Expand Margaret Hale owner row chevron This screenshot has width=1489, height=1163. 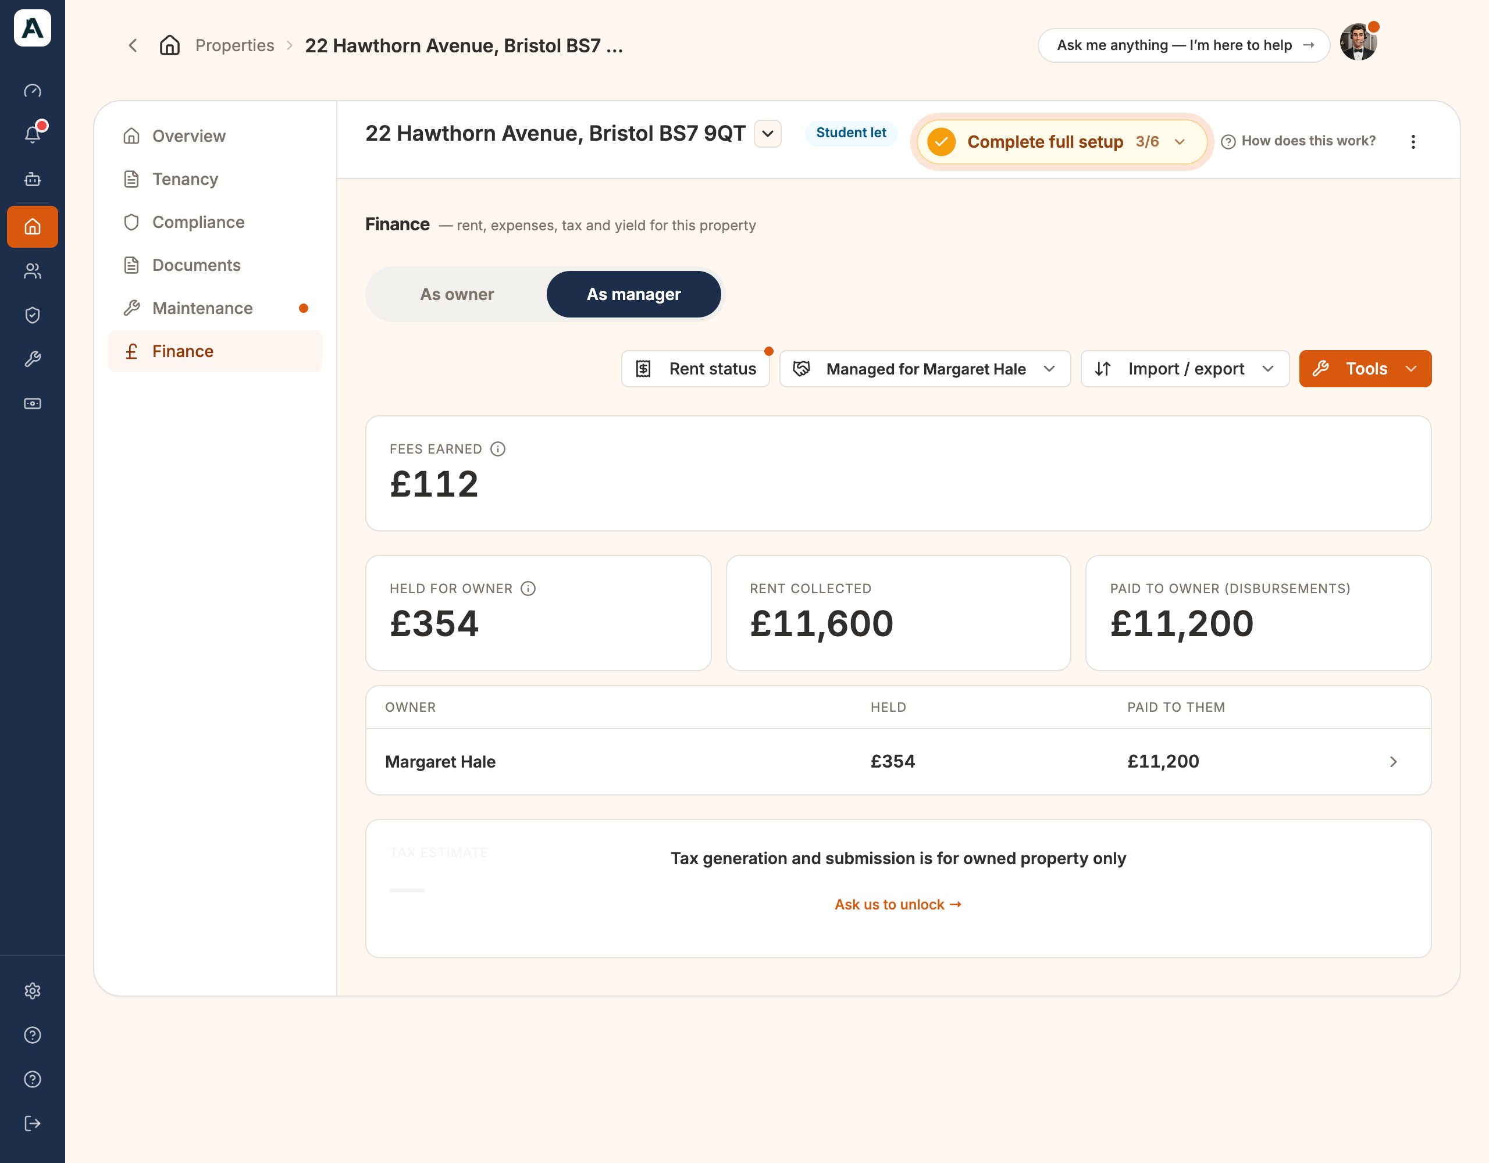point(1394,761)
